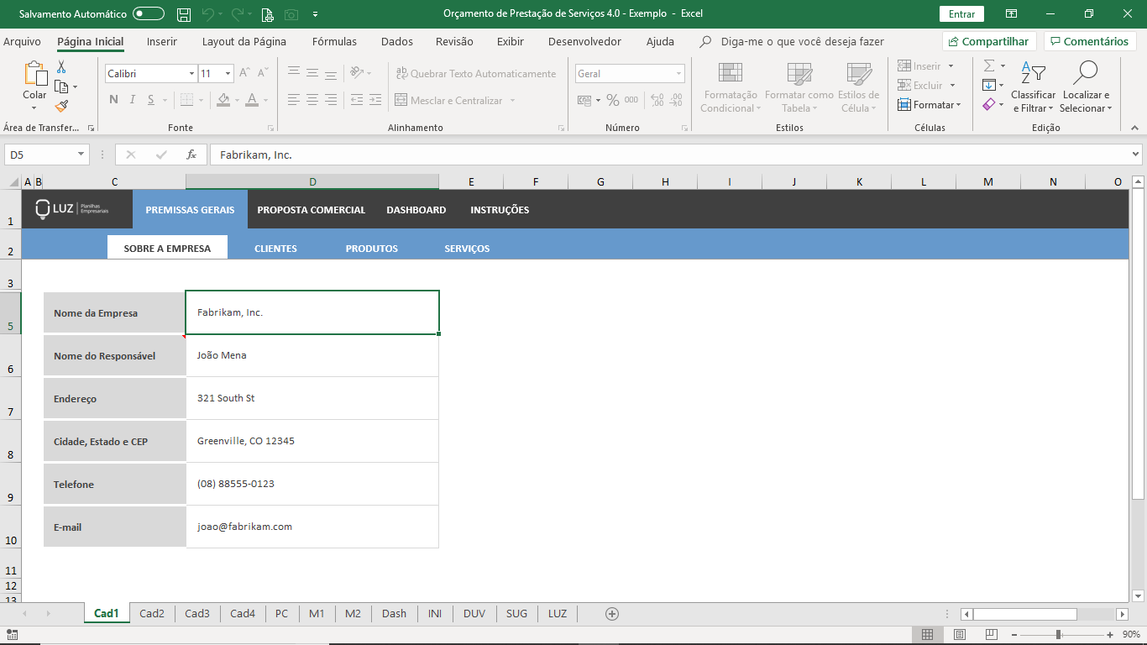Click the Copy icon in clipboard group
Image resolution: width=1147 pixels, height=645 pixels.
pos(61,87)
